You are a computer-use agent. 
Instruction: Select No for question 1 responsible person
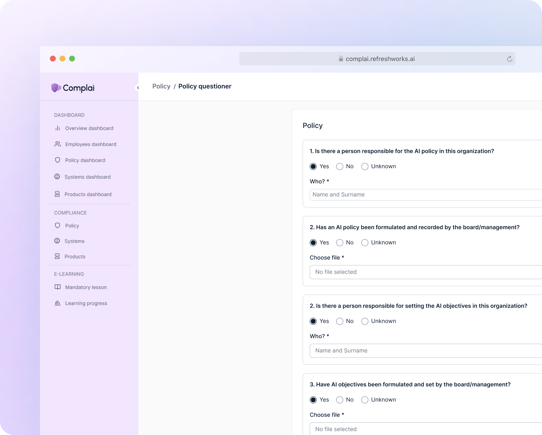coord(340,167)
